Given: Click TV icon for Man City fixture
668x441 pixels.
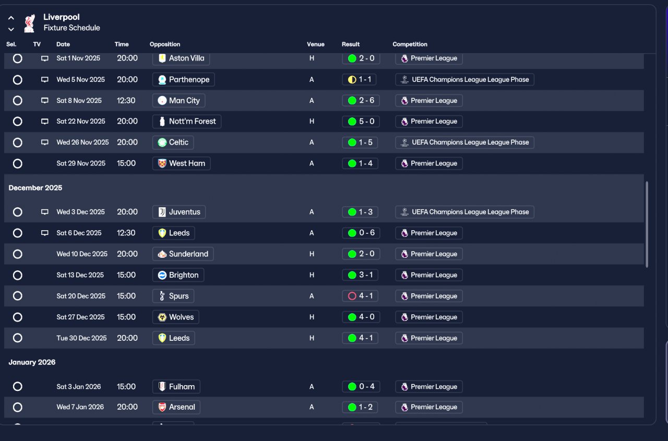Looking at the screenshot, I should point(45,101).
